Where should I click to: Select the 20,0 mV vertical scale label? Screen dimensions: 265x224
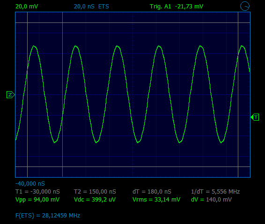[27, 7]
